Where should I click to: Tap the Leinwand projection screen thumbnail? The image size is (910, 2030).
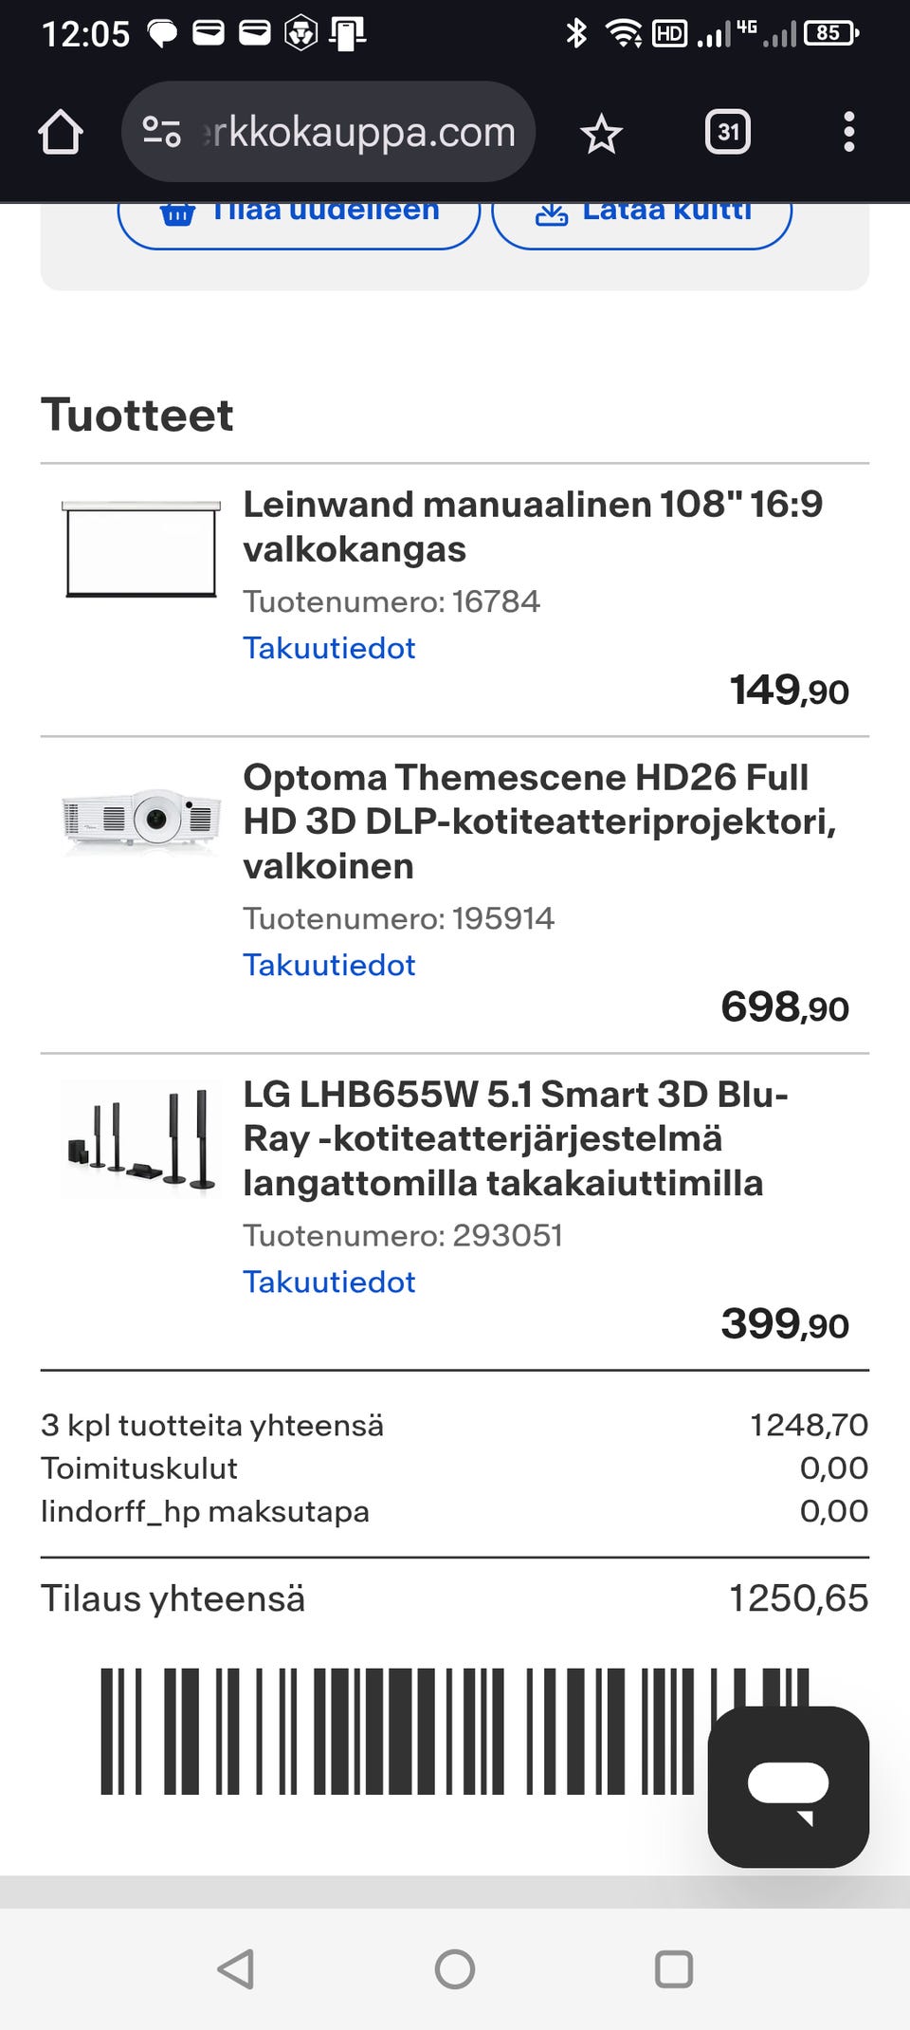coord(141,549)
